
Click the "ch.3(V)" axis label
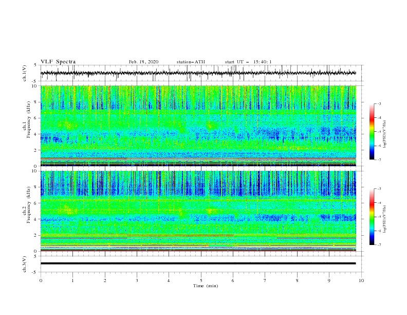(25, 264)
